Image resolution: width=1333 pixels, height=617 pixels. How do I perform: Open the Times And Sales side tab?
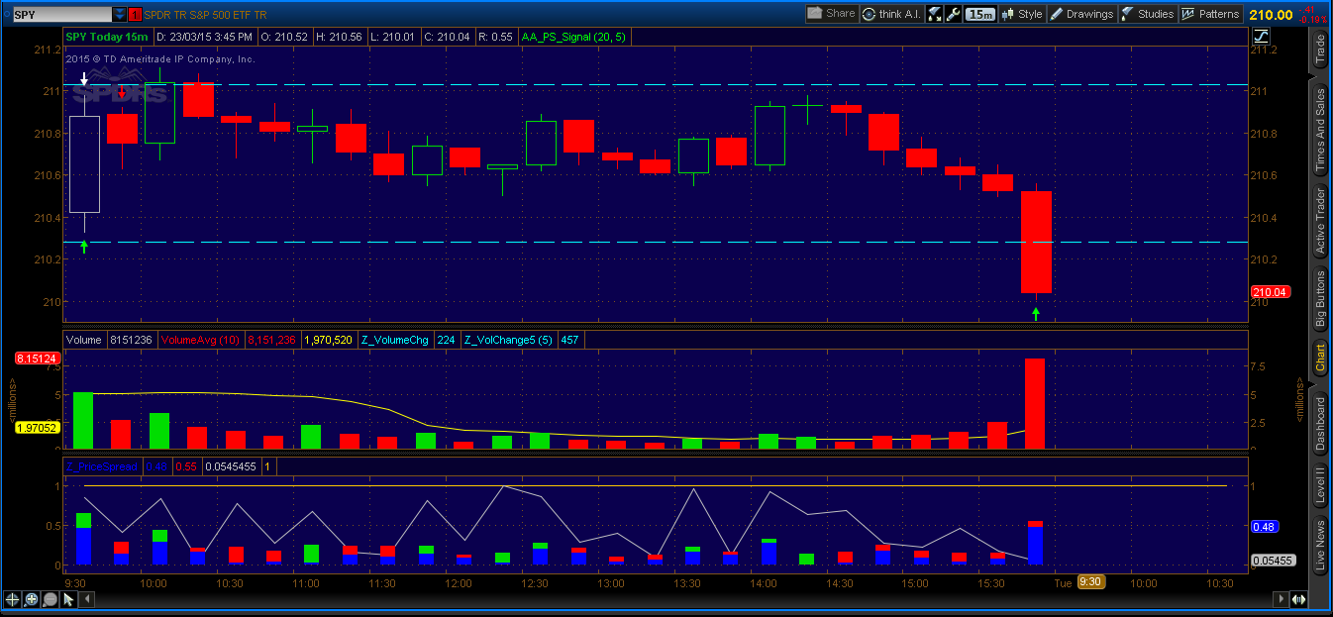[x=1319, y=131]
